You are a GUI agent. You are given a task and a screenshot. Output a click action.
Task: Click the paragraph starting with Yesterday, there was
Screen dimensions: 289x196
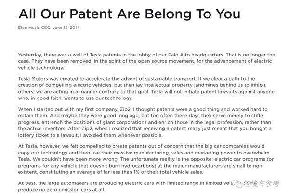[x=146, y=61]
